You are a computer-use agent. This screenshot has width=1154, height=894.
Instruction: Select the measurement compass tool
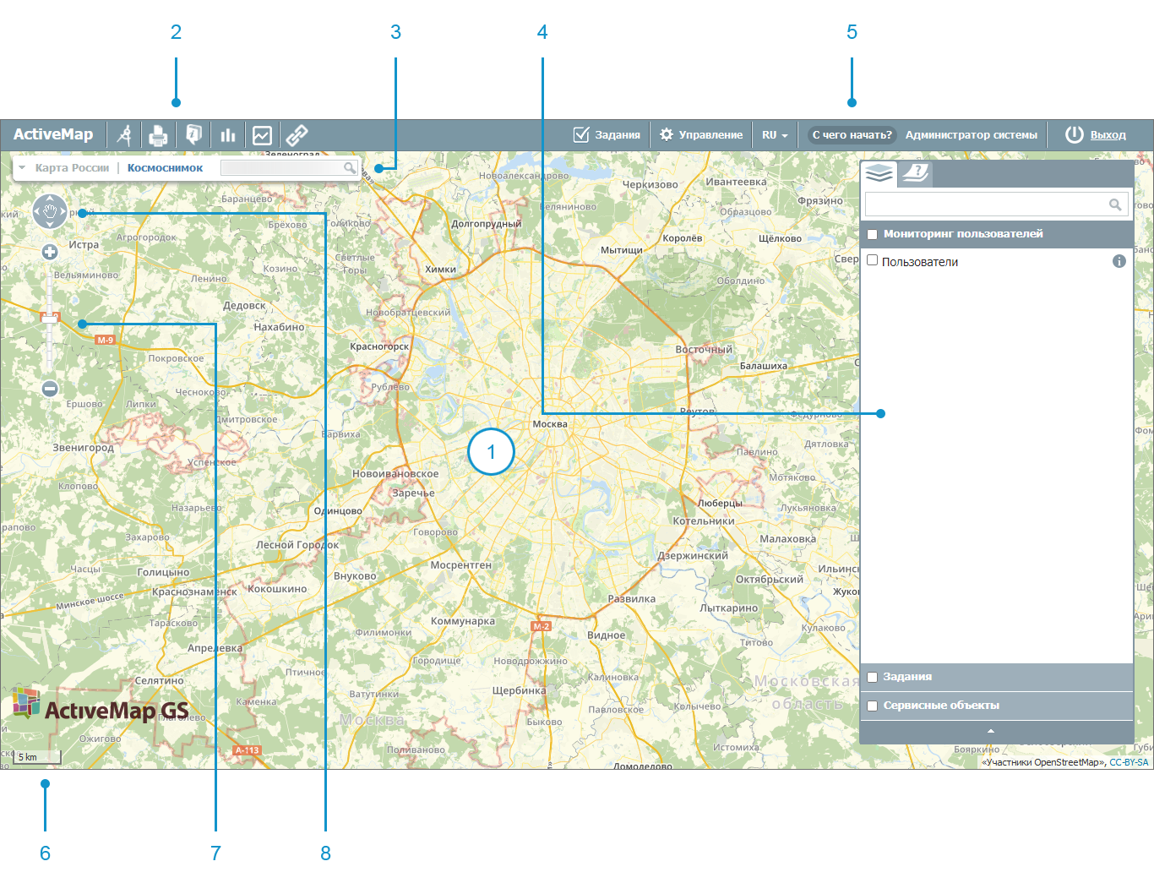coord(124,134)
